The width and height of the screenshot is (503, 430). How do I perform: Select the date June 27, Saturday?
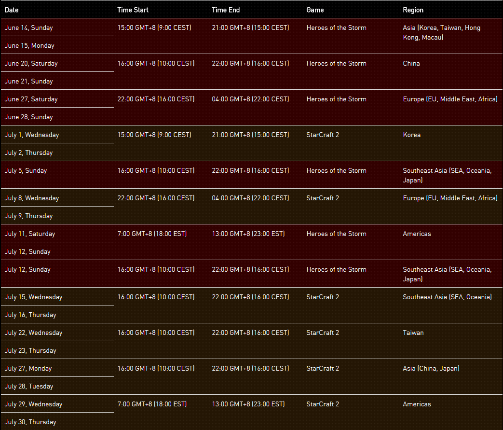[x=31, y=99]
